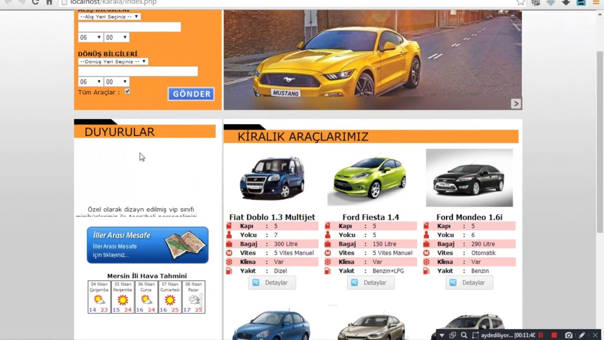Click the browser home icon
Viewport: 604px width, 340px height.
49,2
